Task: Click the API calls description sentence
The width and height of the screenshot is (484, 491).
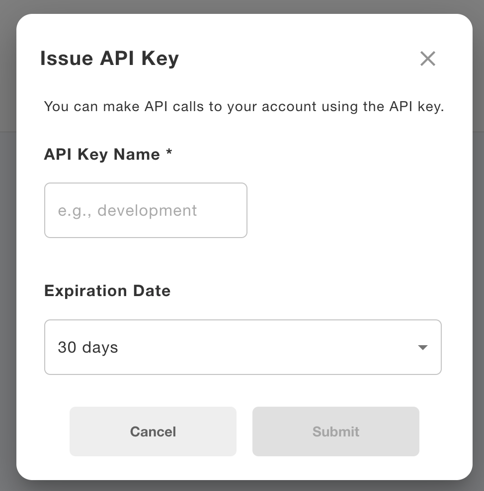Action: pyautogui.click(x=243, y=107)
